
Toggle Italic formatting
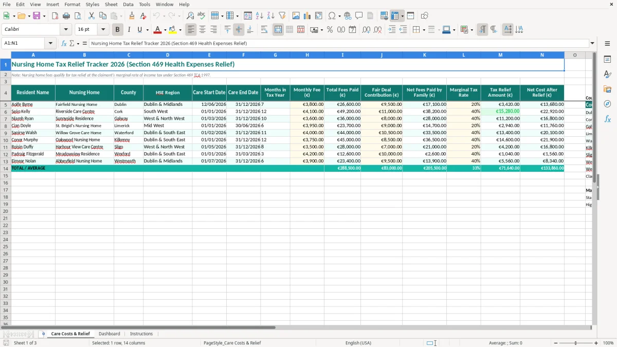[x=129, y=30]
